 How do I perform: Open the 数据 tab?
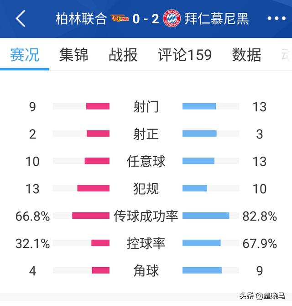pyautogui.click(x=246, y=55)
